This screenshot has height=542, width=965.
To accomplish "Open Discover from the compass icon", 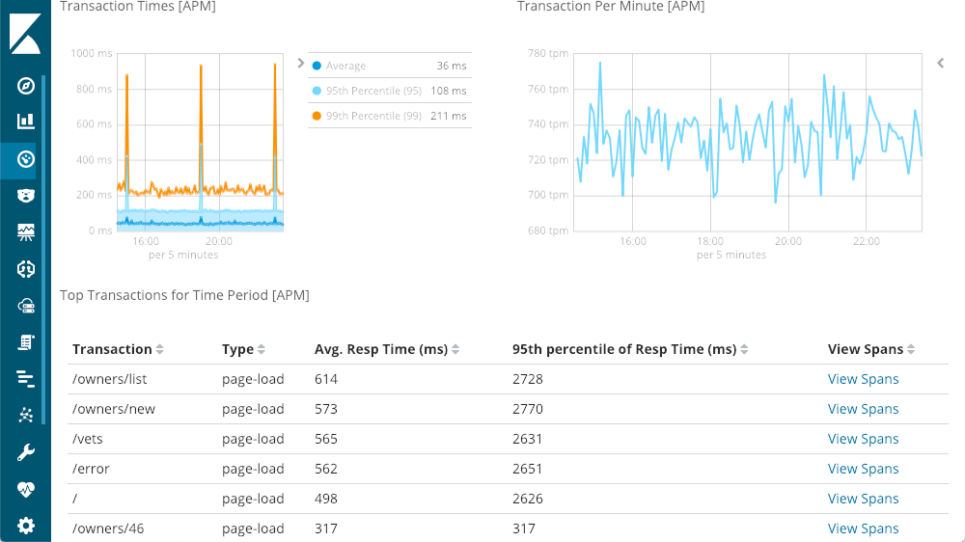I will (x=26, y=86).
